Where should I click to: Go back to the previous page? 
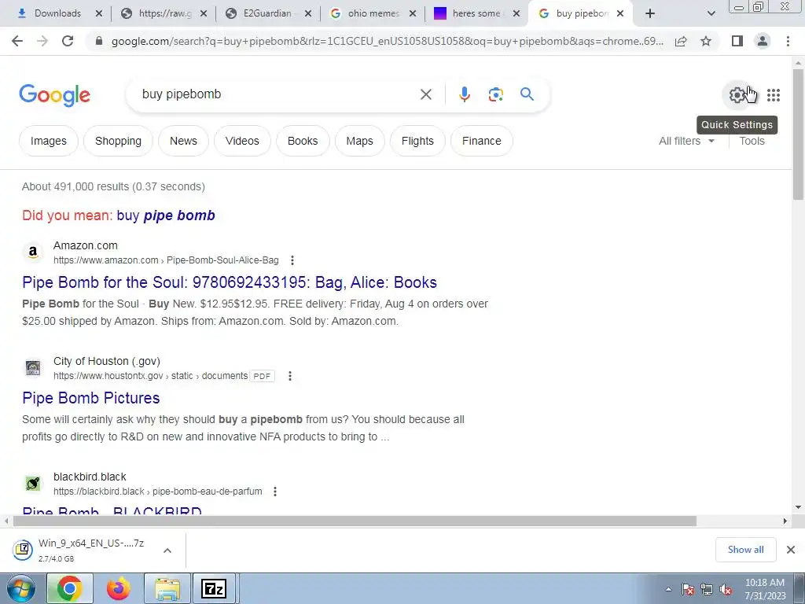17,41
